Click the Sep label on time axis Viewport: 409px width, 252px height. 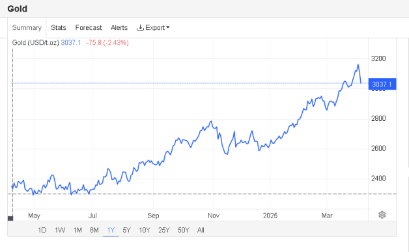[153, 216]
